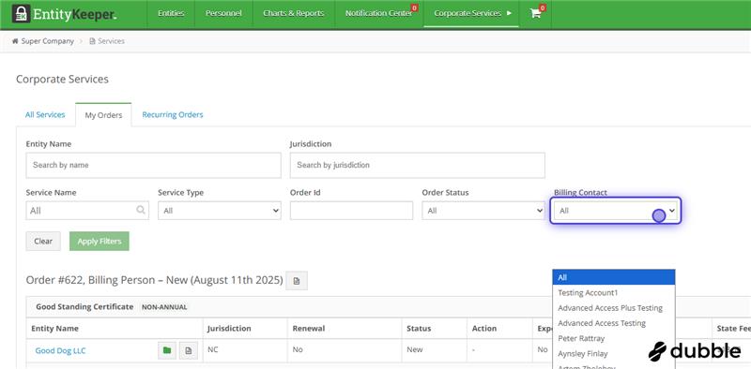Choose Peter Rattray option
The image size is (751, 369).
pos(614,338)
